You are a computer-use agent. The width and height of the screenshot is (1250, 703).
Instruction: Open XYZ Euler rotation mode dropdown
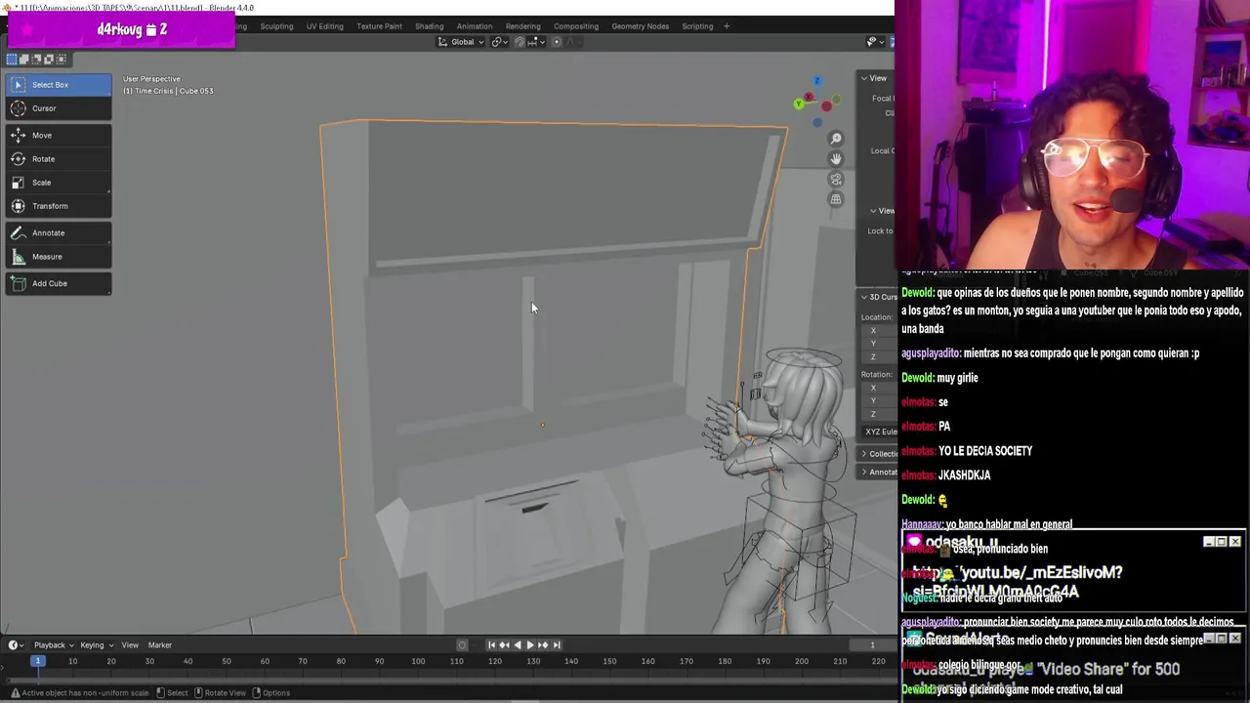(x=880, y=432)
